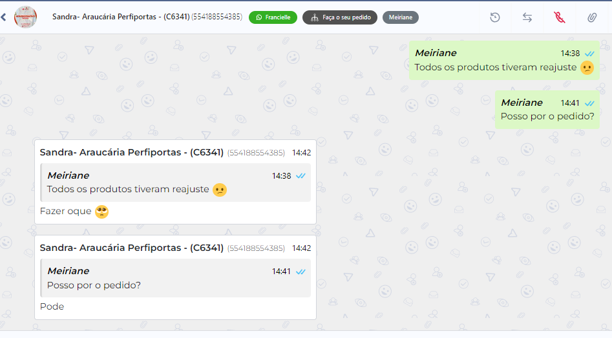The image size is (612, 338).
Task: Toggle the red muted microphone icon
Action: (x=560, y=17)
